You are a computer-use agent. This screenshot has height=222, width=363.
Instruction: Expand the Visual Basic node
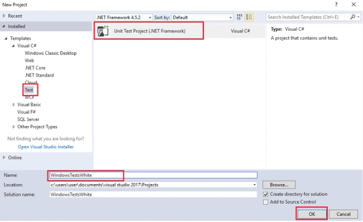click(x=13, y=104)
